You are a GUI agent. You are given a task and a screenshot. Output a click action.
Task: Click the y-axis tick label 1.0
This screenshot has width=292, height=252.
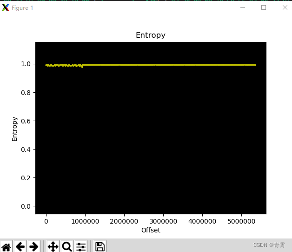pos(26,64)
